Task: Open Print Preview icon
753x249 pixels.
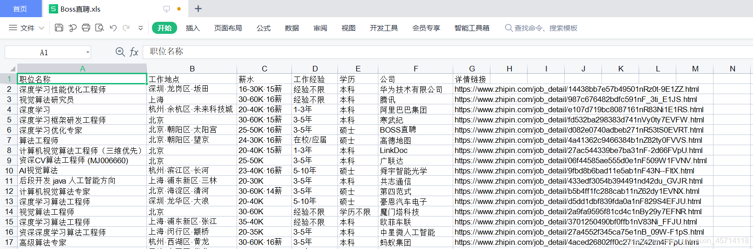Action: point(99,28)
